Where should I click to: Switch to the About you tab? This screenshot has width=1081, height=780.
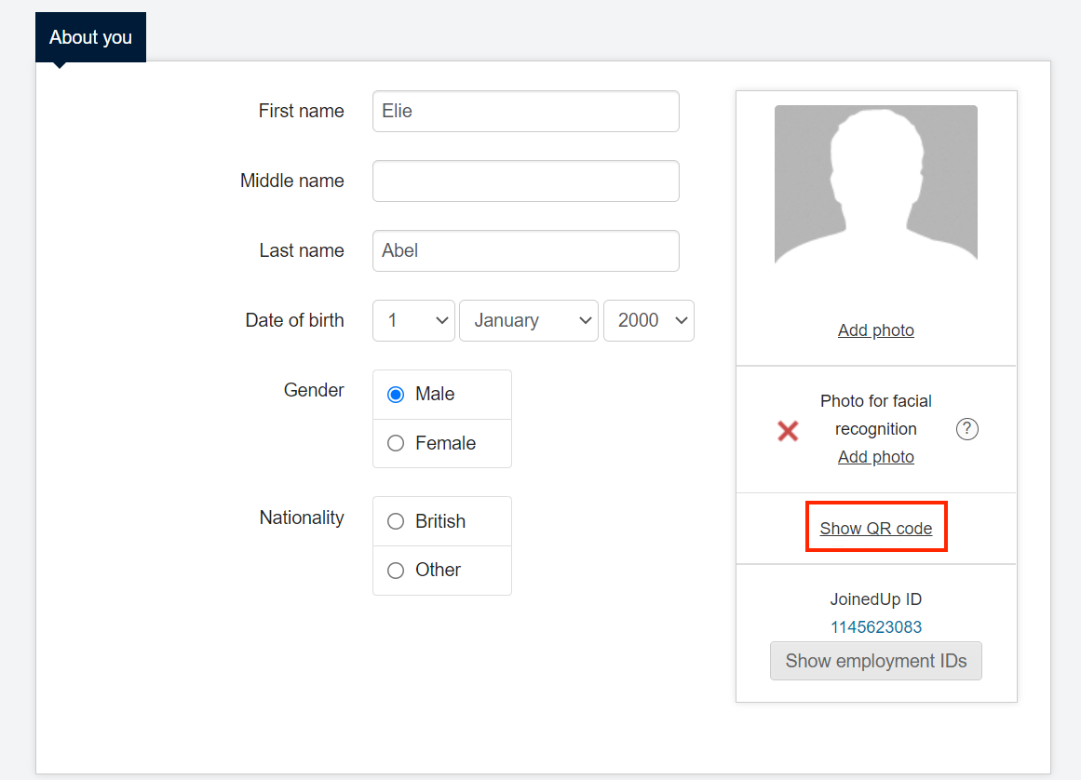pyautogui.click(x=90, y=37)
